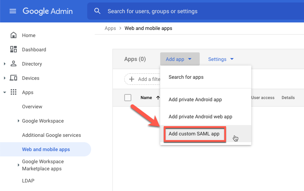Select Web and mobile apps sidebar item
The image size is (304, 191).
pyautogui.click(x=46, y=149)
